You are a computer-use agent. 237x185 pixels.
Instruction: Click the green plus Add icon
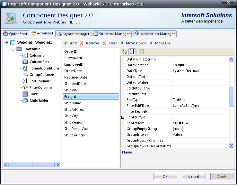tap(66, 43)
